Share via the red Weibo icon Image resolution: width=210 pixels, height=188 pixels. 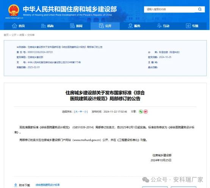pos(146,112)
